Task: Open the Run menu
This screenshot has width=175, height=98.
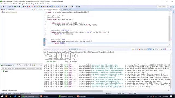Action: click(38, 4)
